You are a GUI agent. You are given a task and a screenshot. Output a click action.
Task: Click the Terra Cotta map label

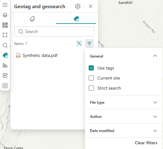click(13, 148)
